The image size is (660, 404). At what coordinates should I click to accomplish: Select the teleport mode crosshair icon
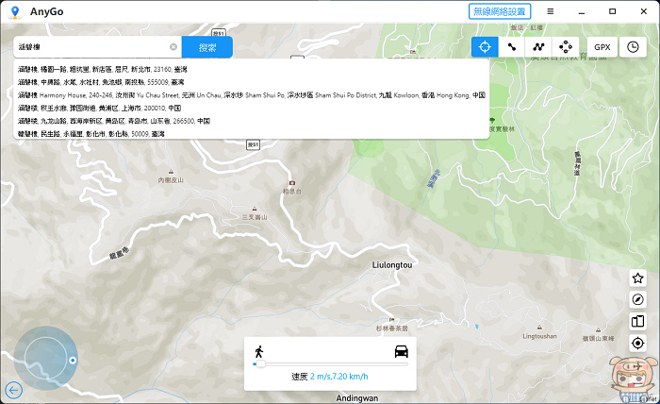[485, 46]
